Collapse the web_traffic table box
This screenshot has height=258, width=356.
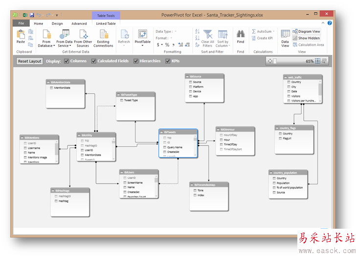tap(286, 77)
